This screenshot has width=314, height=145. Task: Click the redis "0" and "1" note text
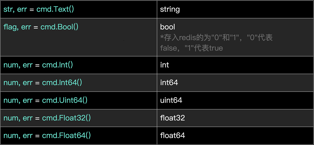pyautogui.click(x=216, y=37)
